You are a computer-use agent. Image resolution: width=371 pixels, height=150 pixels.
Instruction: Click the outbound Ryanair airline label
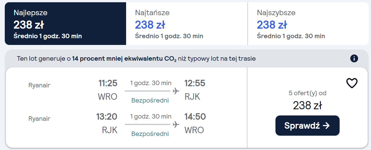[x=39, y=85]
